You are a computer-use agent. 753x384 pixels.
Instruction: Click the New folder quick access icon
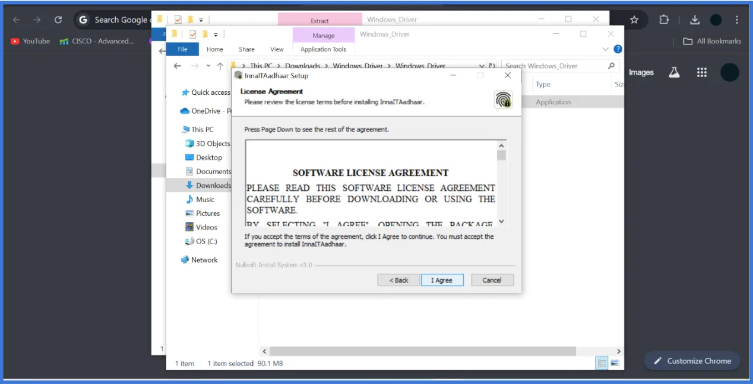(204, 34)
